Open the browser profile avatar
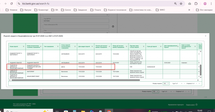Image resolution: width=215 pixels, height=112 pixels. (205, 4)
